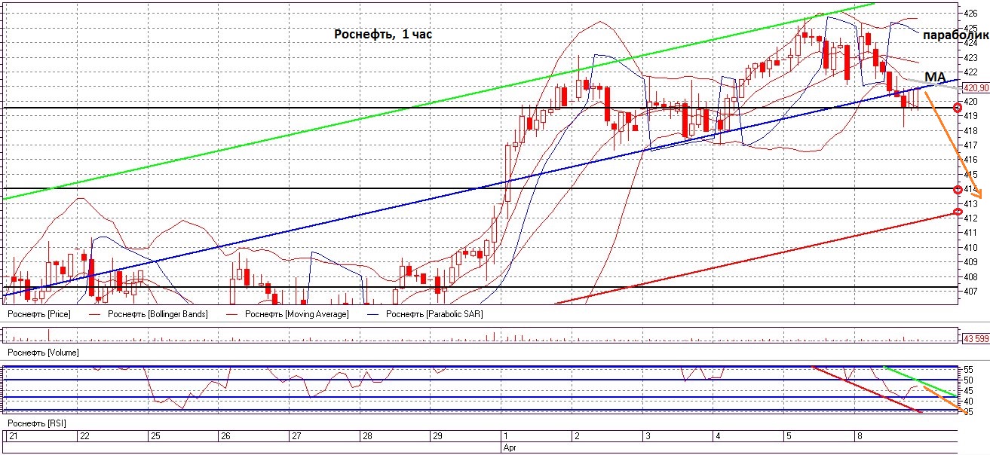Click the 426 price axis label
990x455 pixels.
[x=971, y=14]
